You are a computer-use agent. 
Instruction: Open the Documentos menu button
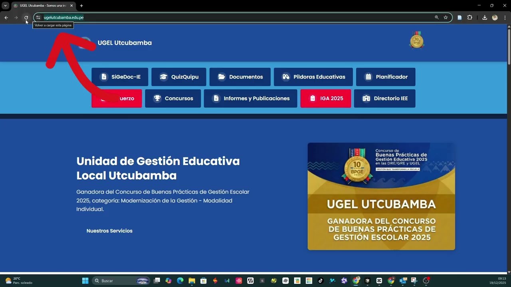tap(240, 77)
